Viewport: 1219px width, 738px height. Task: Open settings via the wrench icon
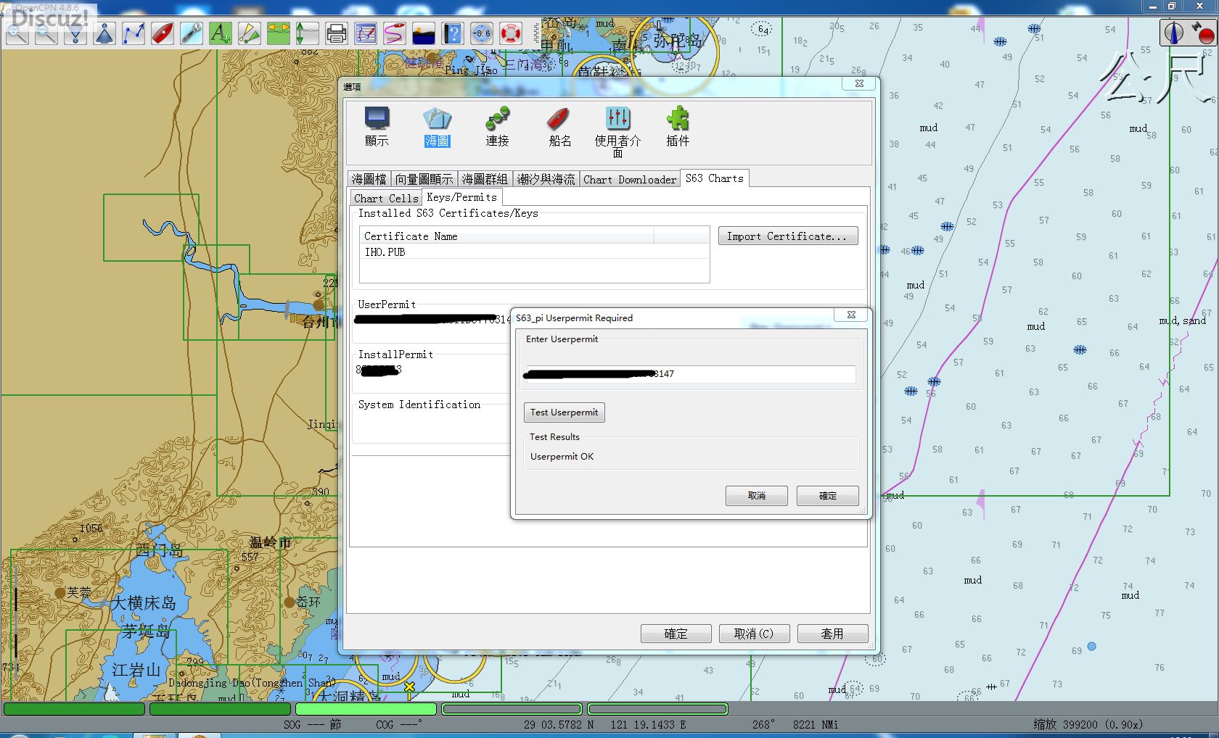(x=192, y=33)
